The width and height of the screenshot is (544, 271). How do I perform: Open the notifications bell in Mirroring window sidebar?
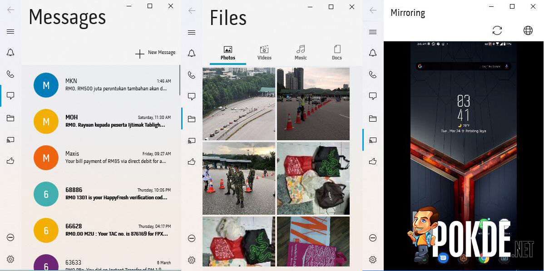[373, 53]
